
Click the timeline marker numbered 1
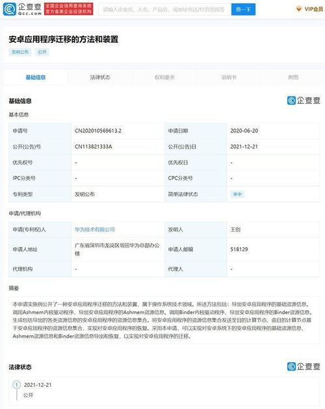pos(16,385)
